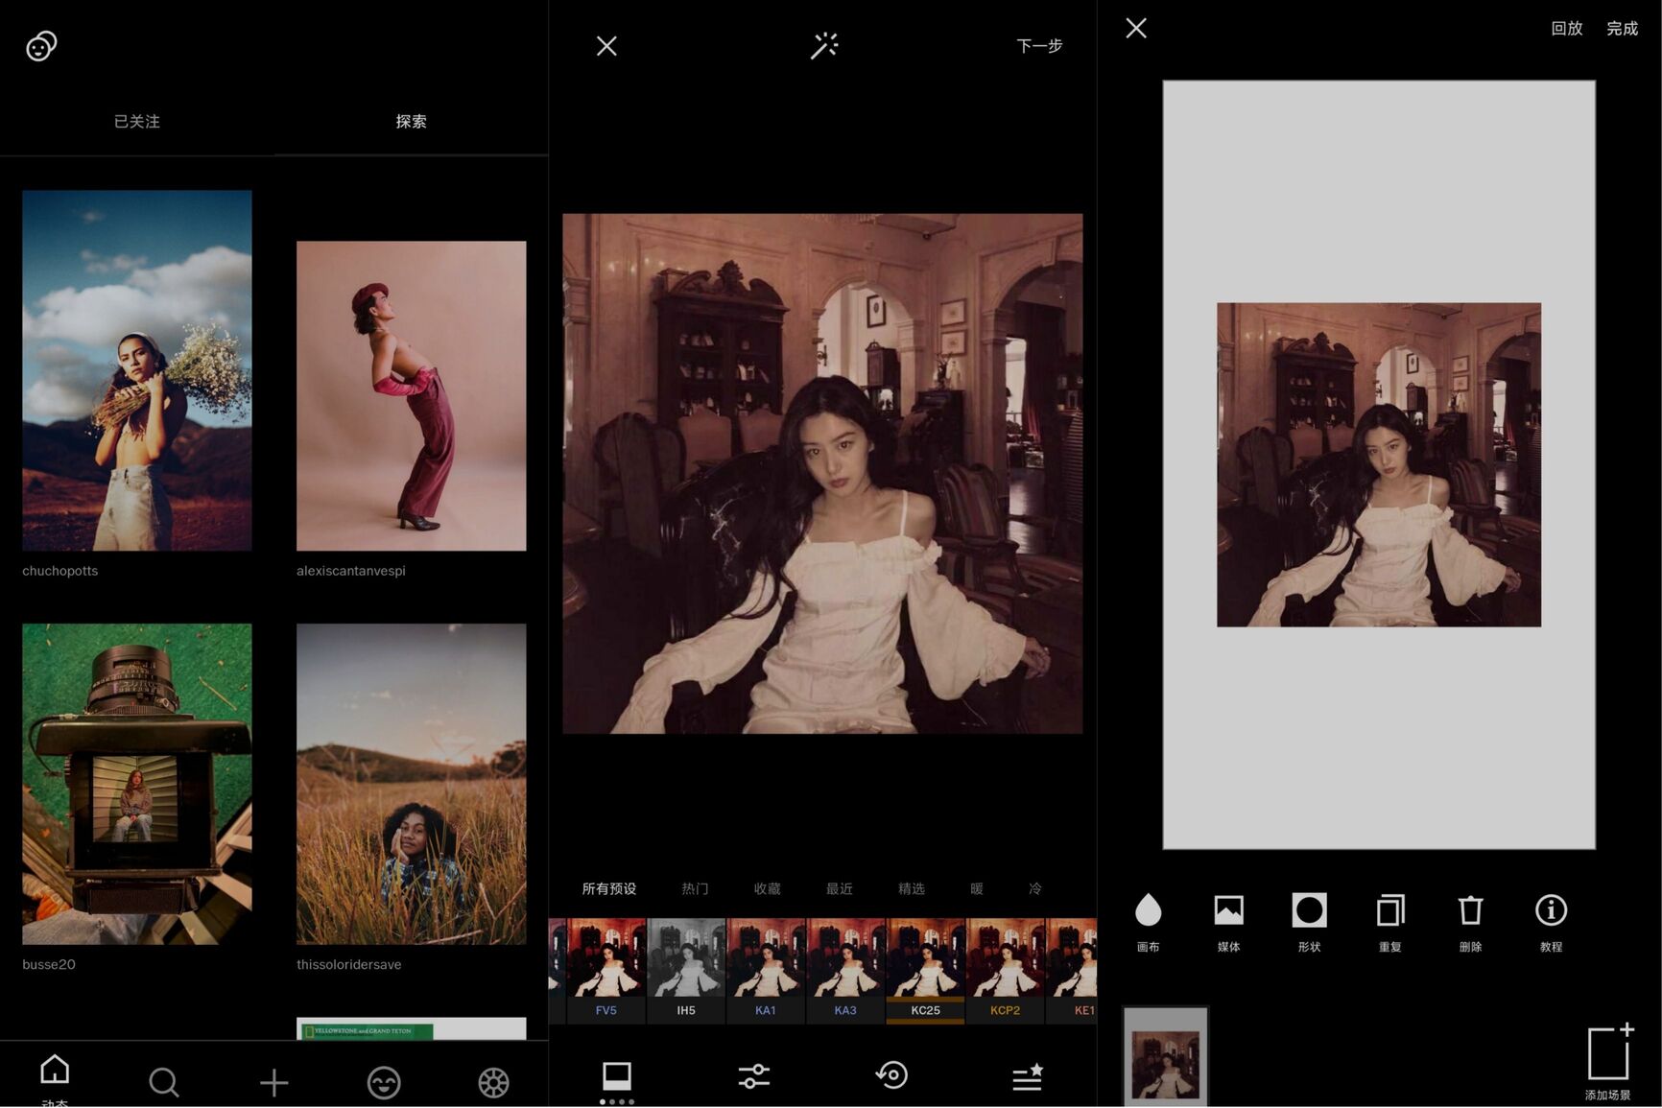The image size is (1662, 1108).
Task: Tap the plus add-photo icon
Action: tap(274, 1083)
